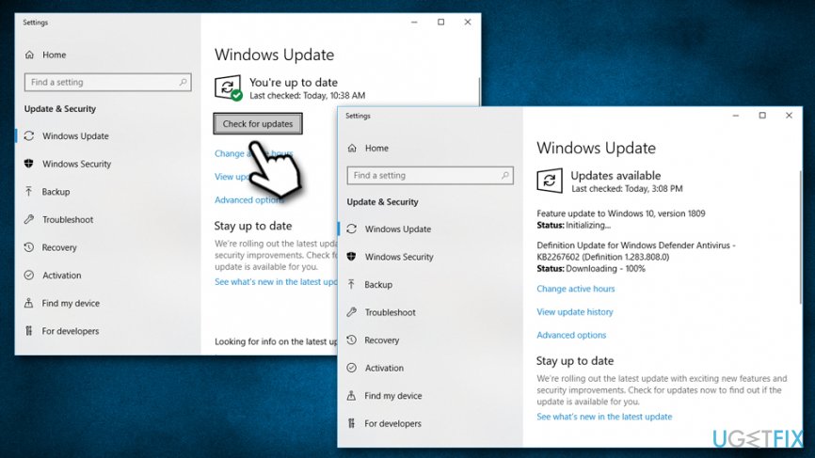Open Recovery label in front window sidebar
The image size is (815, 458).
(x=382, y=340)
